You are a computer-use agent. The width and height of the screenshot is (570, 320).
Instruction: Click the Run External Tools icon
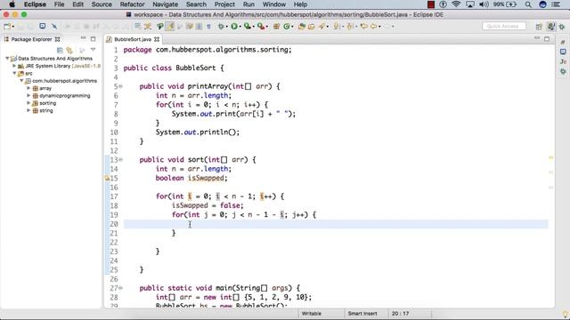[x=261, y=26]
